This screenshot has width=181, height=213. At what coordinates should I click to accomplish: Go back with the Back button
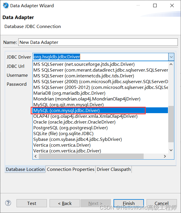[65, 203]
